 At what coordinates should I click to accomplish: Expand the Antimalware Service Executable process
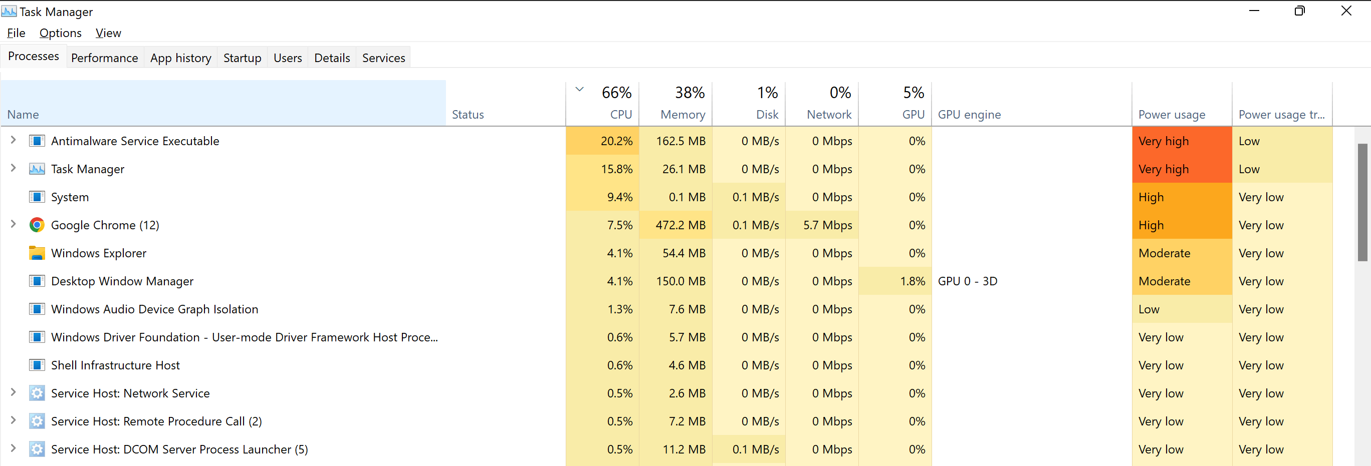14,140
